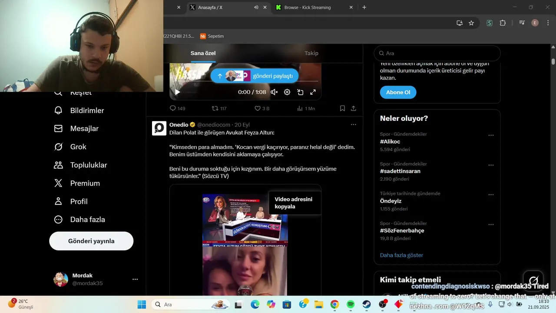Open the green S extension icon
Viewport: 556px width, 313px height.
(x=489, y=23)
